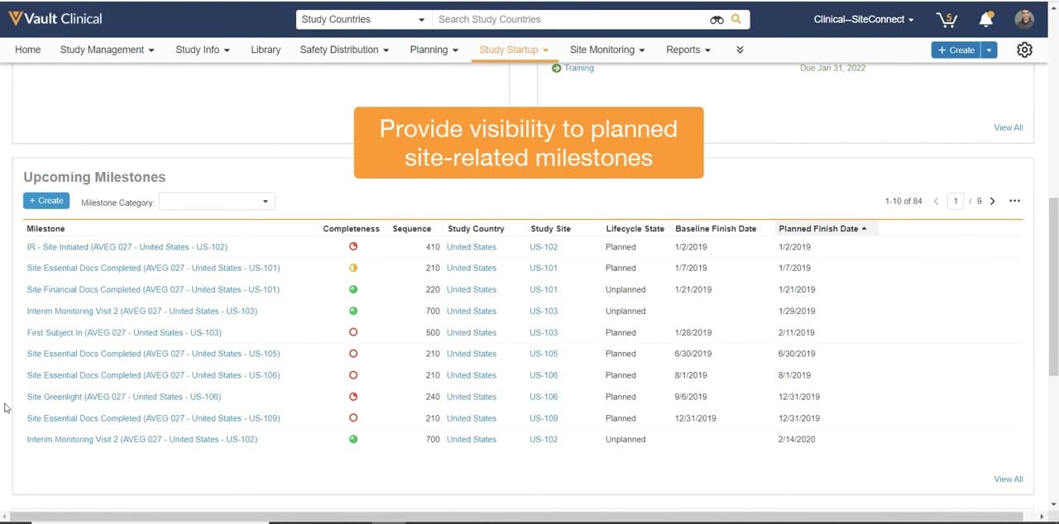Open the Milestone Category dropdown
1059x524 pixels.
217,202
